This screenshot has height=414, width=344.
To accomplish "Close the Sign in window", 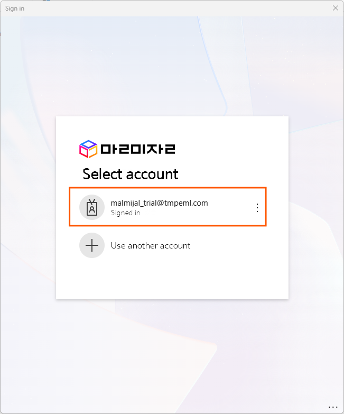I will click(x=336, y=8).
